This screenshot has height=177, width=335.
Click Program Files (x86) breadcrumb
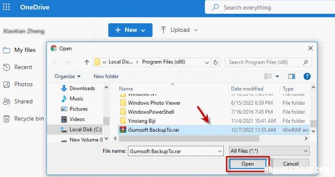pos(164,62)
